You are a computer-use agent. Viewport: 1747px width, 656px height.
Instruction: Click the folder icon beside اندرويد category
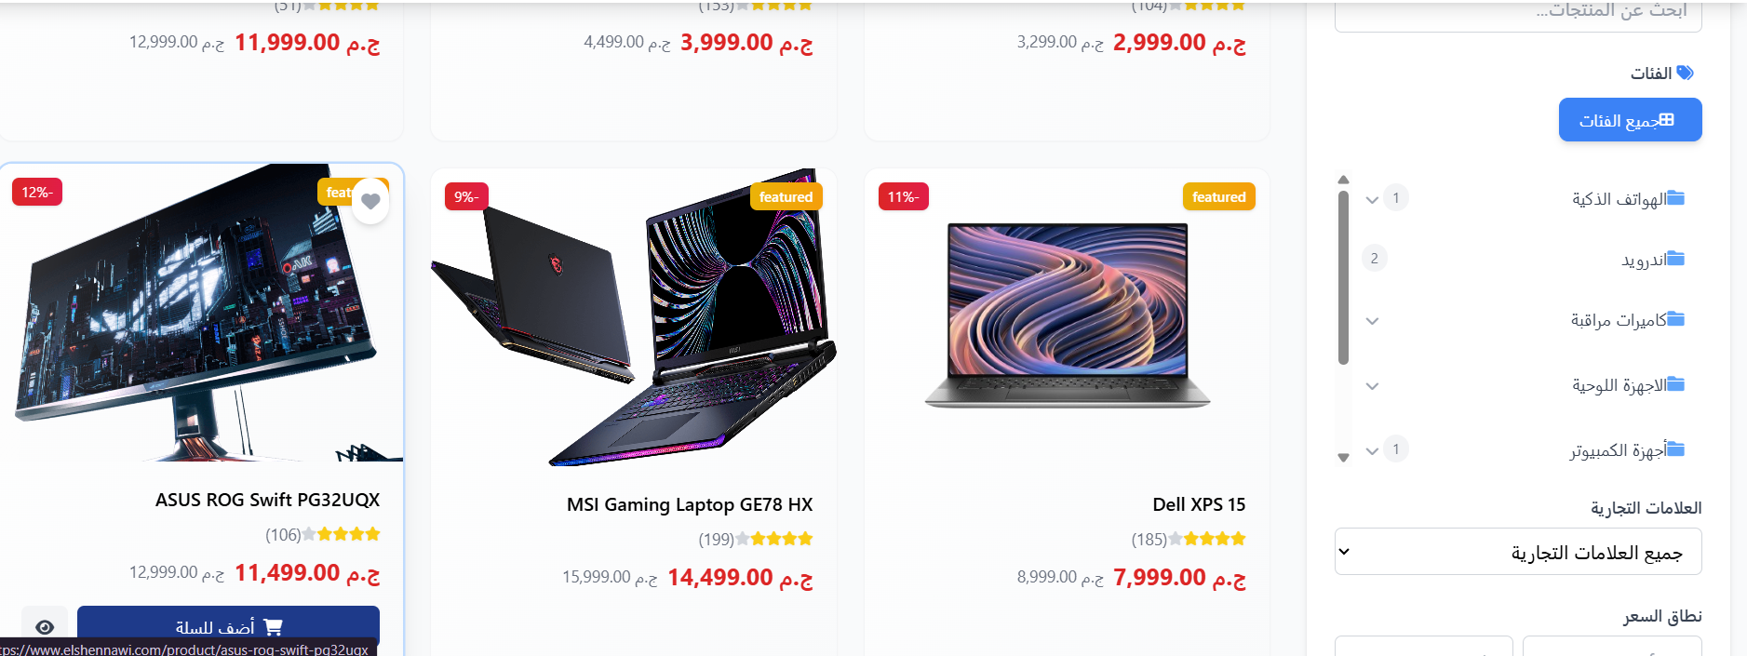point(1675,258)
